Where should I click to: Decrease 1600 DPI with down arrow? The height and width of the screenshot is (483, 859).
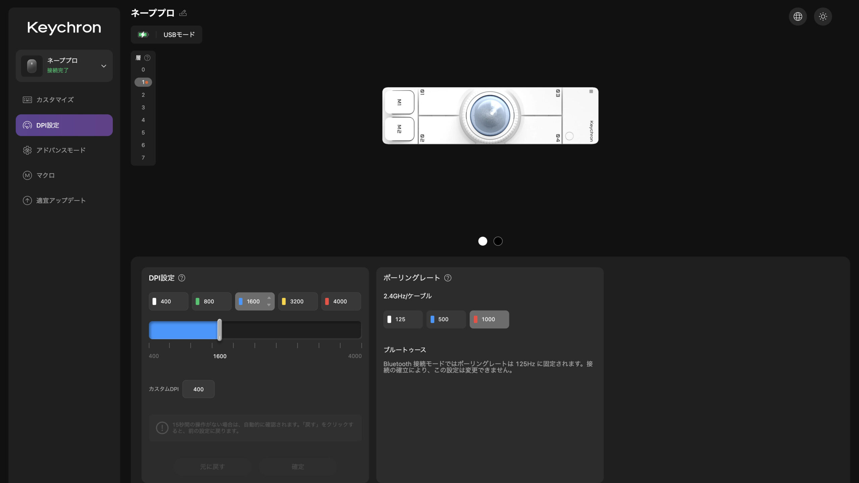[x=269, y=305]
